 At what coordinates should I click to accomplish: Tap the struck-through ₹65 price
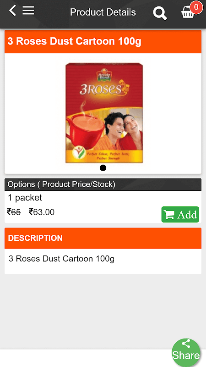pos(14,212)
